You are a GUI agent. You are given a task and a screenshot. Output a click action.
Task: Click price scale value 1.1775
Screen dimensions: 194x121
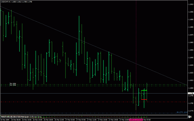coord(191,111)
